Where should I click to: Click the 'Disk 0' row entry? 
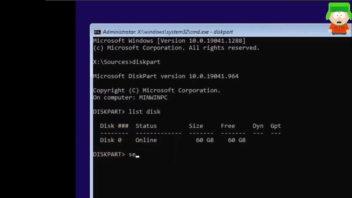pos(111,140)
